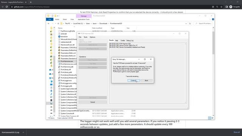
Task: Switch to Results tab in PCM Hammer
Action: click(x=111, y=40)
